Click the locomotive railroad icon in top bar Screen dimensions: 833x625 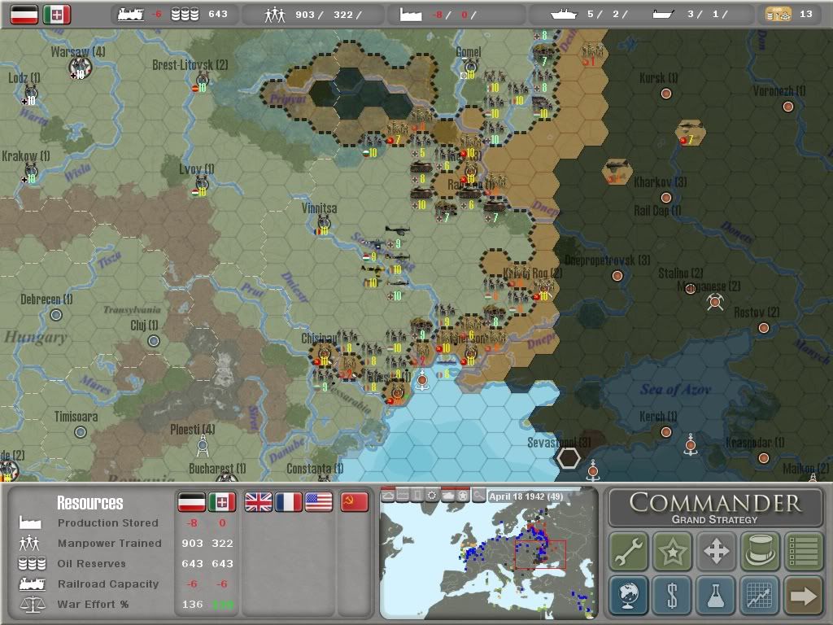coord(131,15)
